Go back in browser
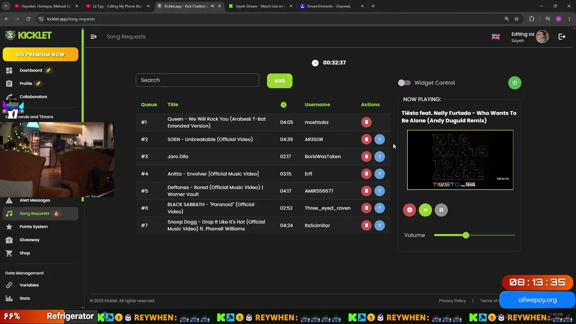This screenshot has width=576, height=324. [6, 19]
